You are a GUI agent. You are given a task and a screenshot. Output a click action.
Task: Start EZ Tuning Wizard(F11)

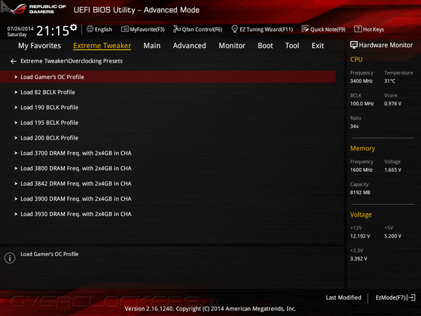click(x=266, y=30)
